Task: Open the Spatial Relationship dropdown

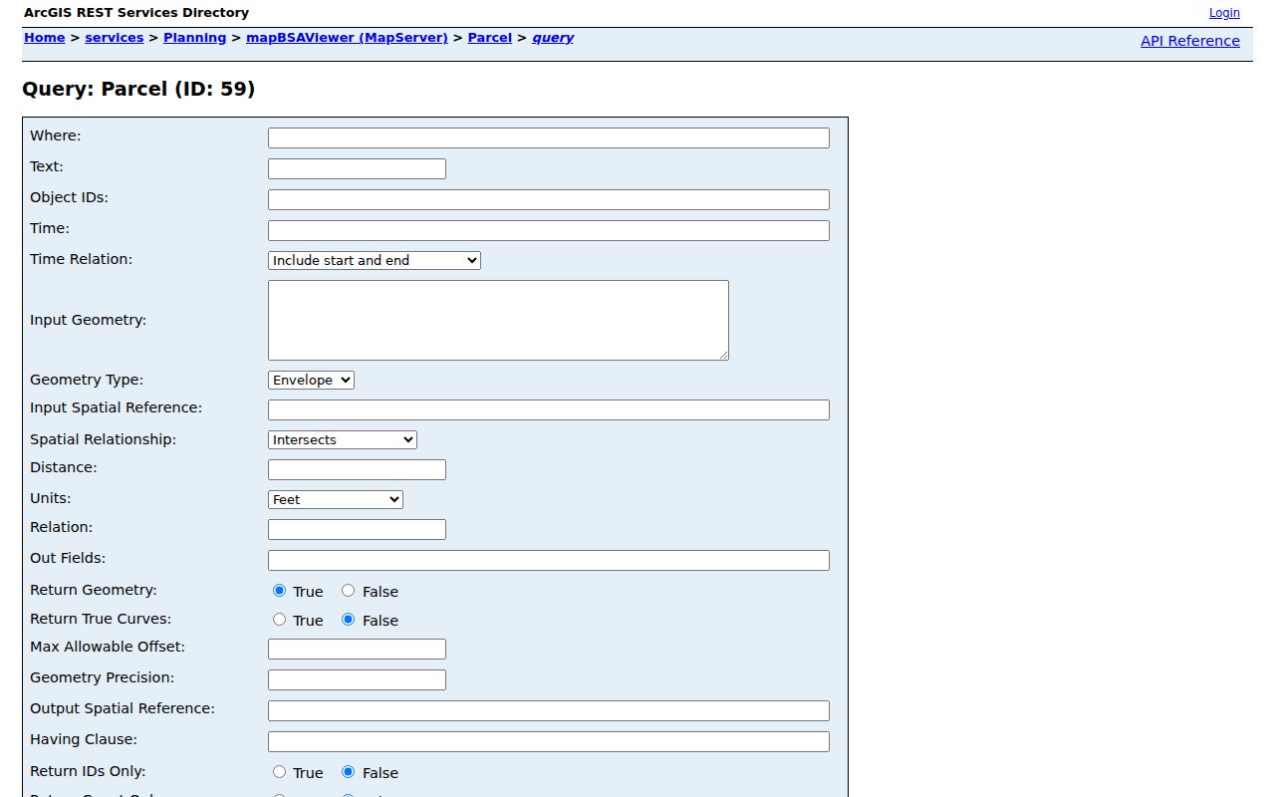Action: (343, 439)
